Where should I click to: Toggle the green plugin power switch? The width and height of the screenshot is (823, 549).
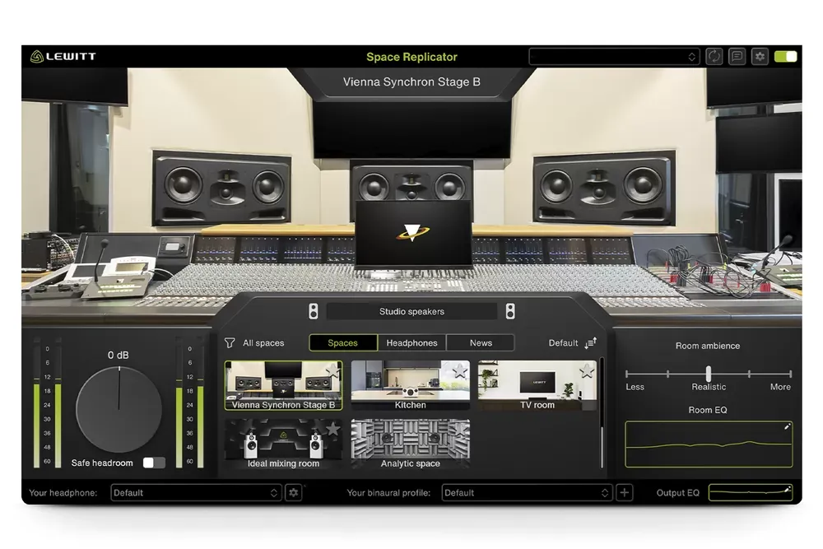[785, 56]
